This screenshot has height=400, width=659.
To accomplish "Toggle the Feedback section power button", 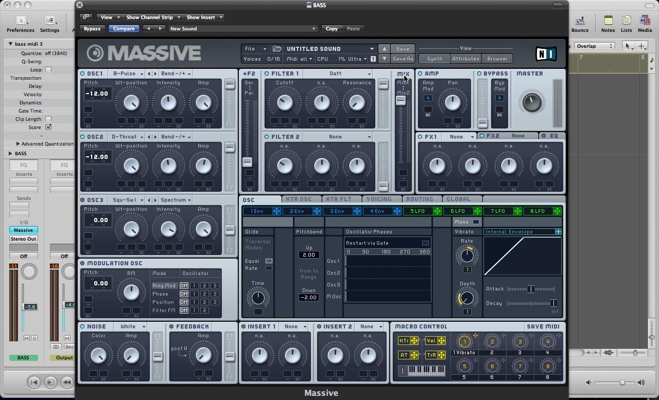I will coord(171,326).
